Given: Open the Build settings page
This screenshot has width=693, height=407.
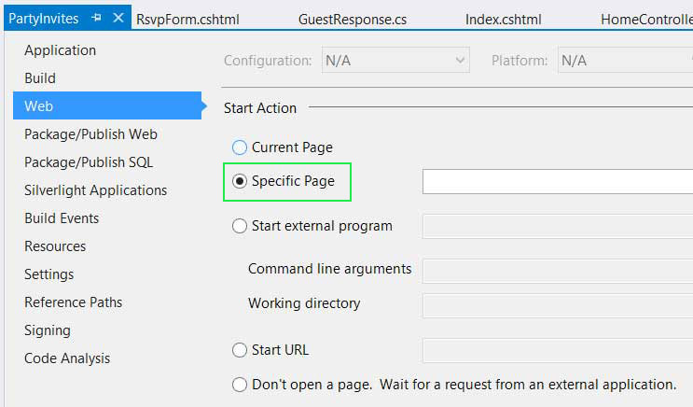Looking at the screenshot, I should (40, 78).
